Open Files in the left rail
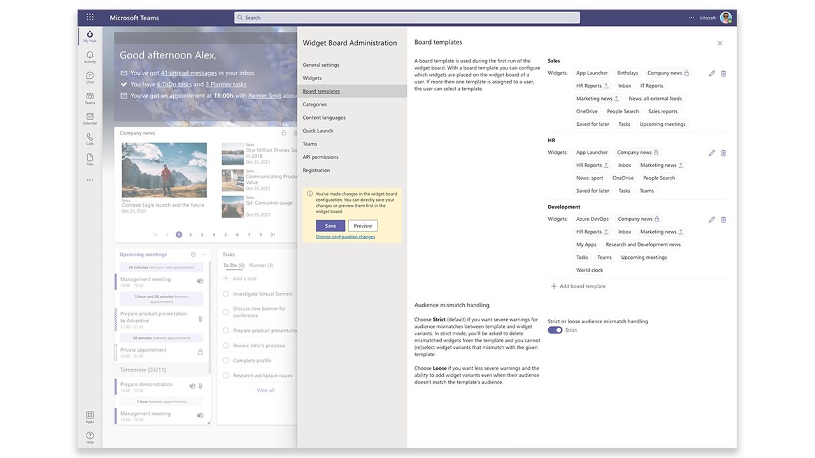The height and width of the screenshot is (458, 815). 90,159
